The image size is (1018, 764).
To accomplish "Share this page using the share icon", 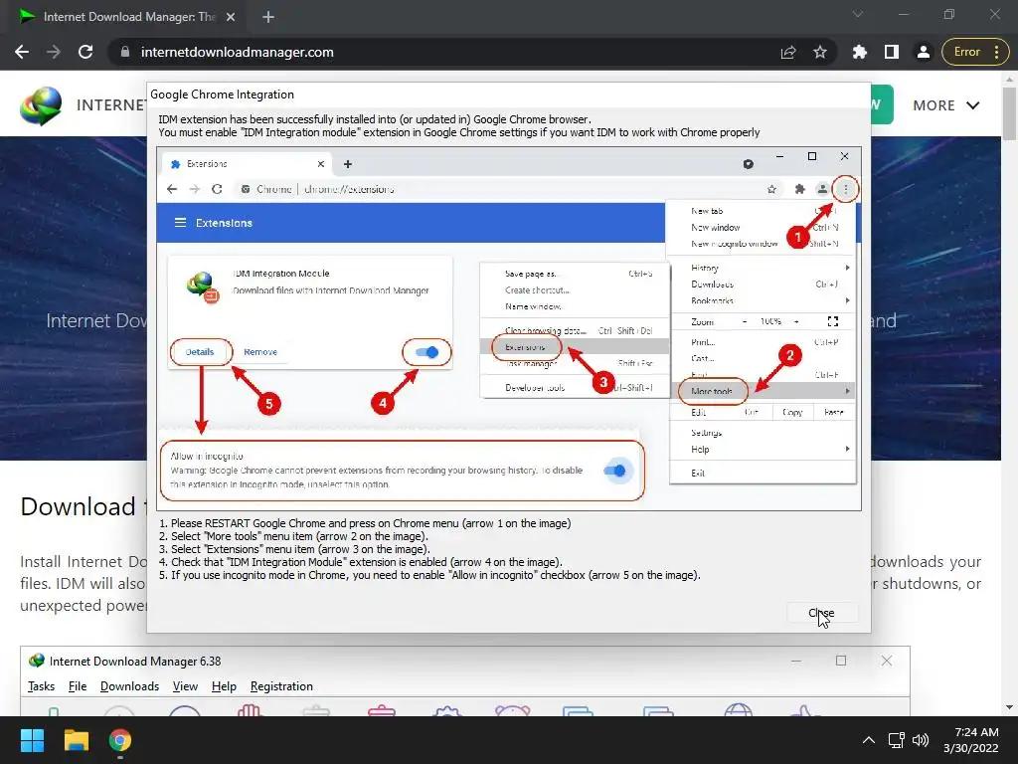I will [788, 52].
